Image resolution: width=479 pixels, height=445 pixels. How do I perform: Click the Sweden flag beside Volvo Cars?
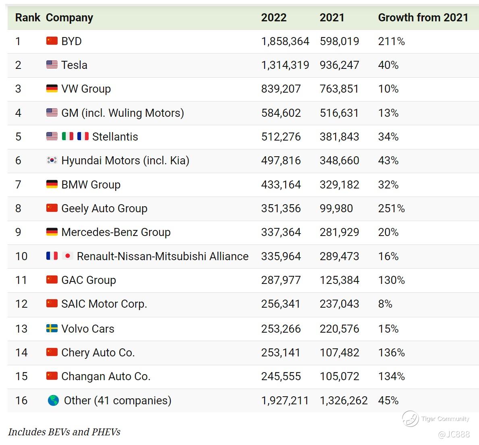(x=52, y=328)
